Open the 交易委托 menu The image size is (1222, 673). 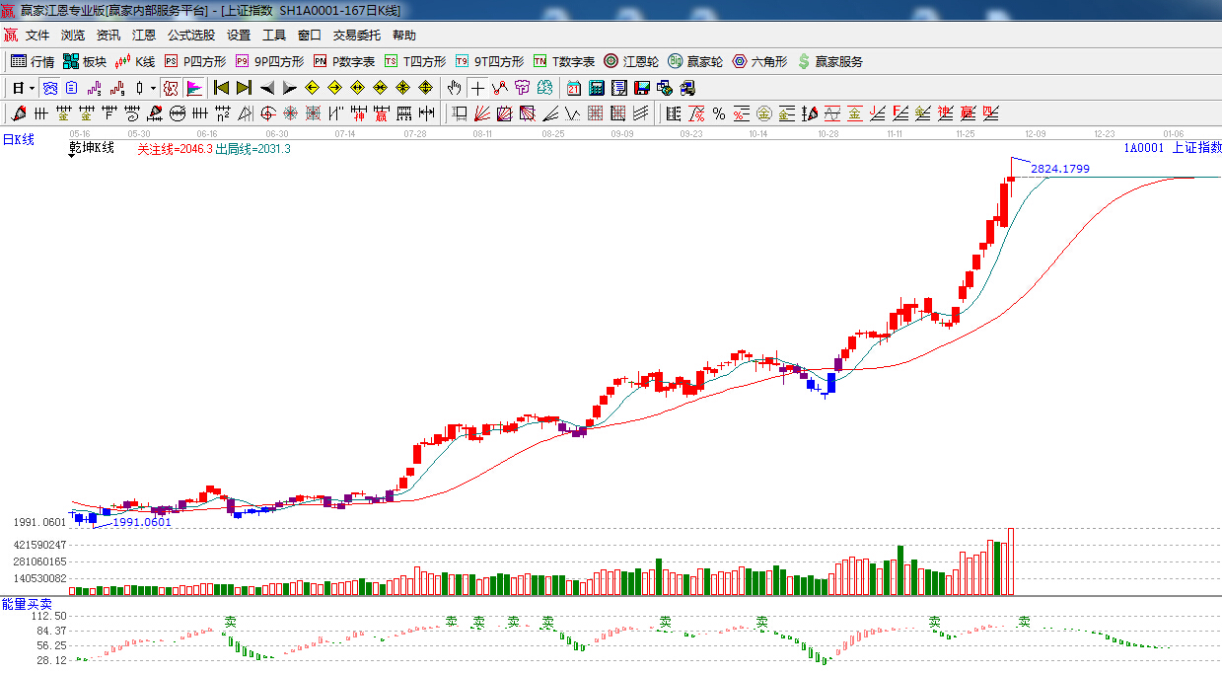(356, 35)
